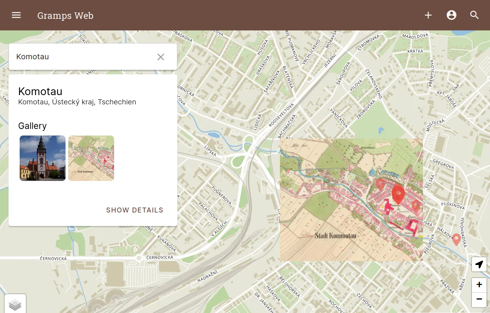This screenshot has height=313, width=490.
Task: Click the Komotau place heading
Action: click(40, 91)
